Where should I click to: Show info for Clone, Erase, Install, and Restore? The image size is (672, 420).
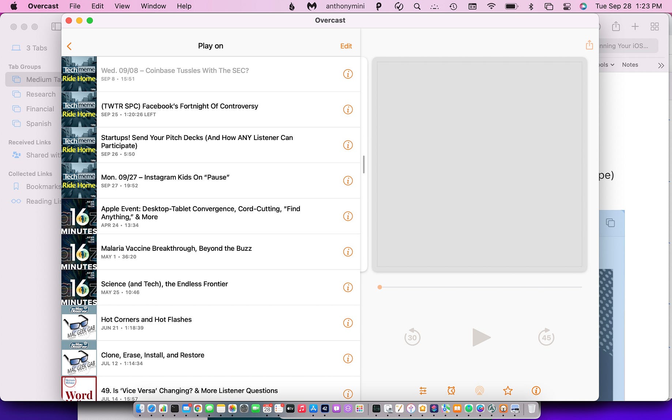coord(348,359)
